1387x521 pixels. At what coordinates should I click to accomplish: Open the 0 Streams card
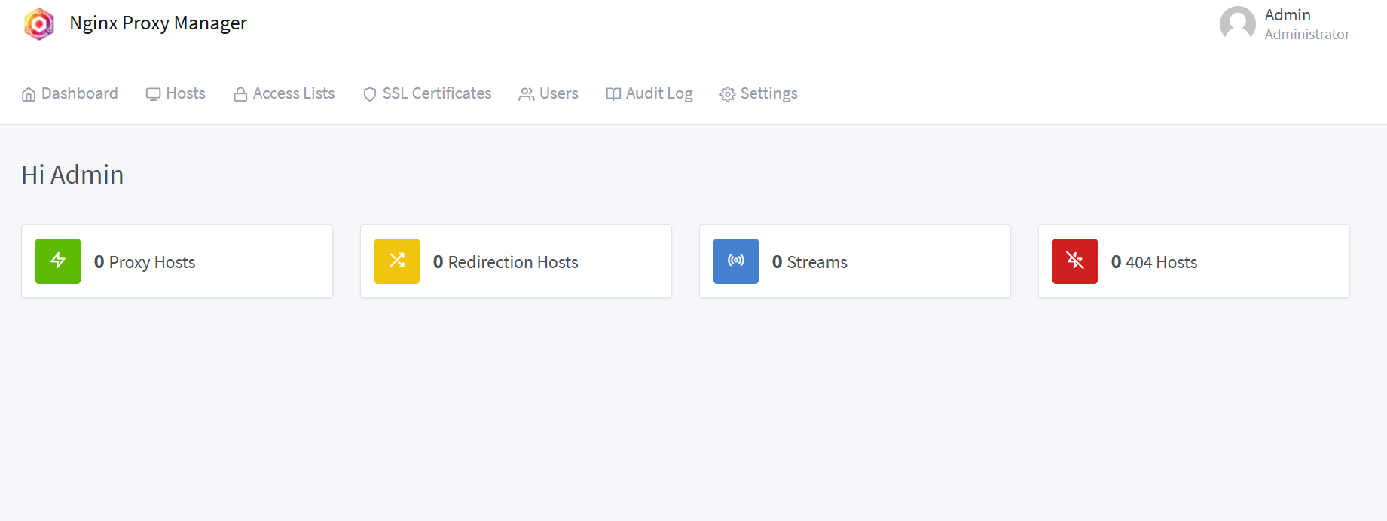coord(855,261)
